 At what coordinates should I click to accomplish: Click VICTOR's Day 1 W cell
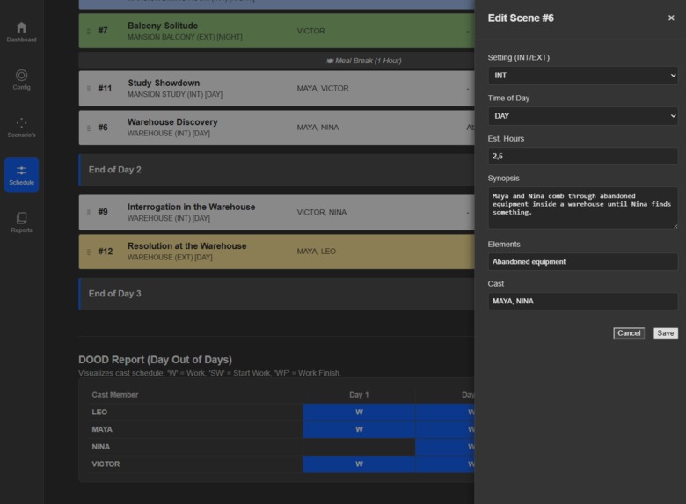click(359, 464)
